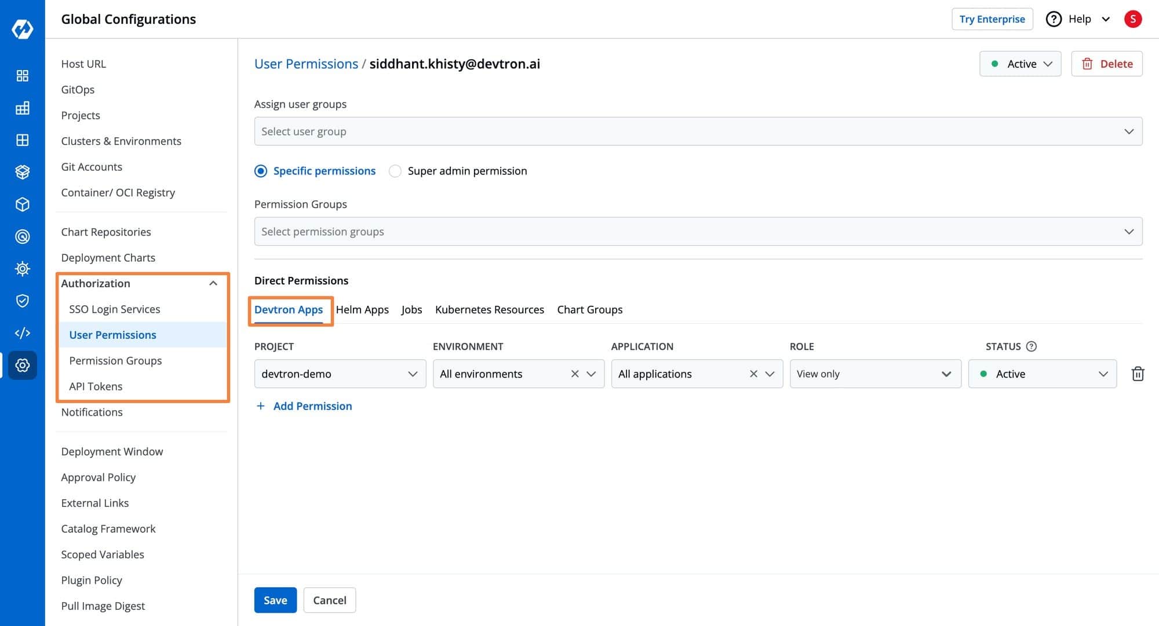This screenshot has height=626, width=1159.
Task: Click Save button to apply changes
Action: tap(275, 600)
